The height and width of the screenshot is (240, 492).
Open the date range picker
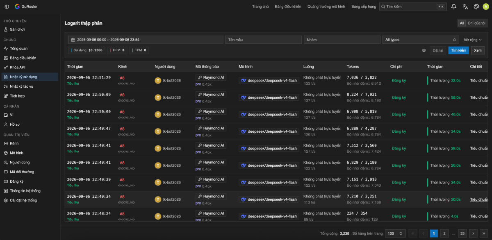(146, 40)
